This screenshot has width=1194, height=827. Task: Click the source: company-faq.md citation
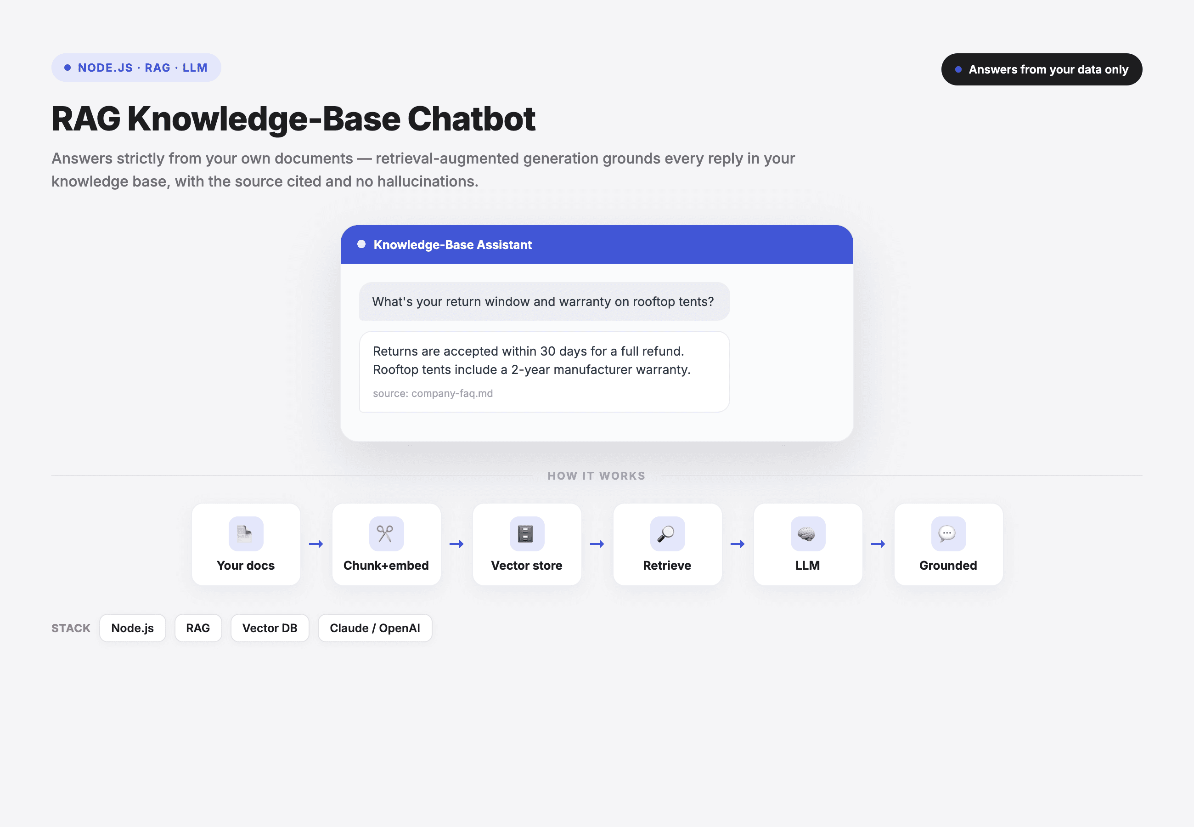pyautogui.click(x=433, y=393)
